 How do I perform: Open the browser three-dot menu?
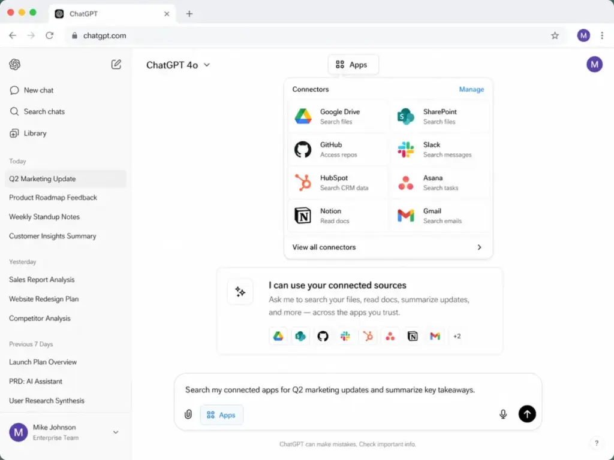pos(602,35)
